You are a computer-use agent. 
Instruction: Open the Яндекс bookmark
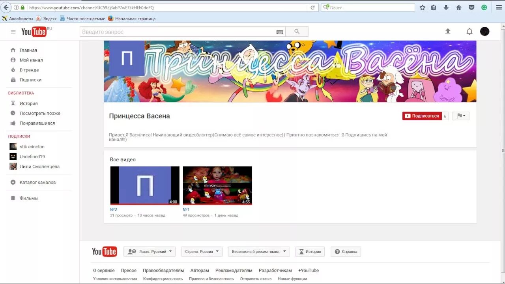[46, 19]
